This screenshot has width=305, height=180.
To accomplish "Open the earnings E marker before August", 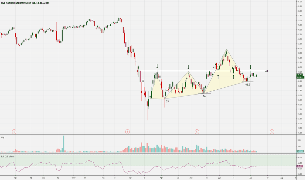I will (x=272, y=132).
